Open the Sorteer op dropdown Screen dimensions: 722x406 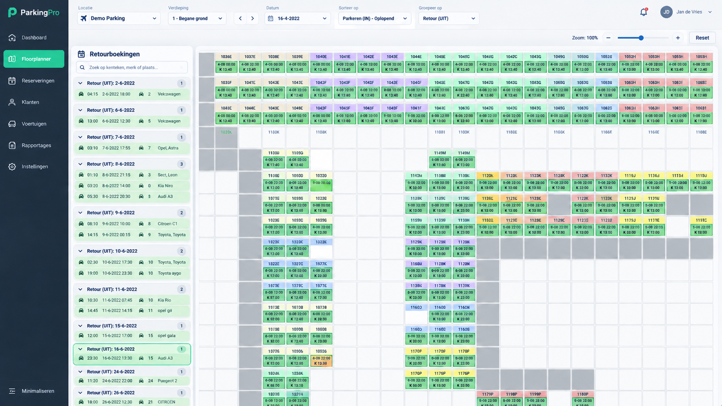(x=374, y=19)
